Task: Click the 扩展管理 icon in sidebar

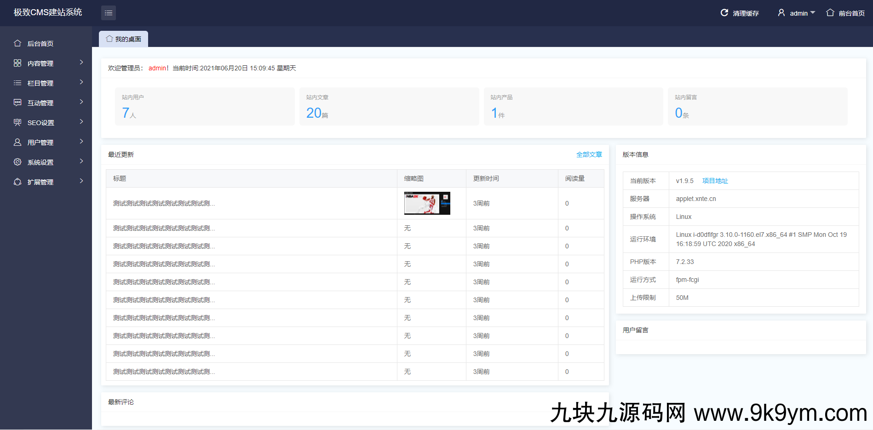Action: coord(17,182)
